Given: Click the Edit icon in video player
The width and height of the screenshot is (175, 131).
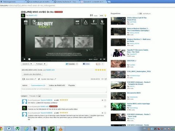Looking at the screenshot, I should [34, 22].
